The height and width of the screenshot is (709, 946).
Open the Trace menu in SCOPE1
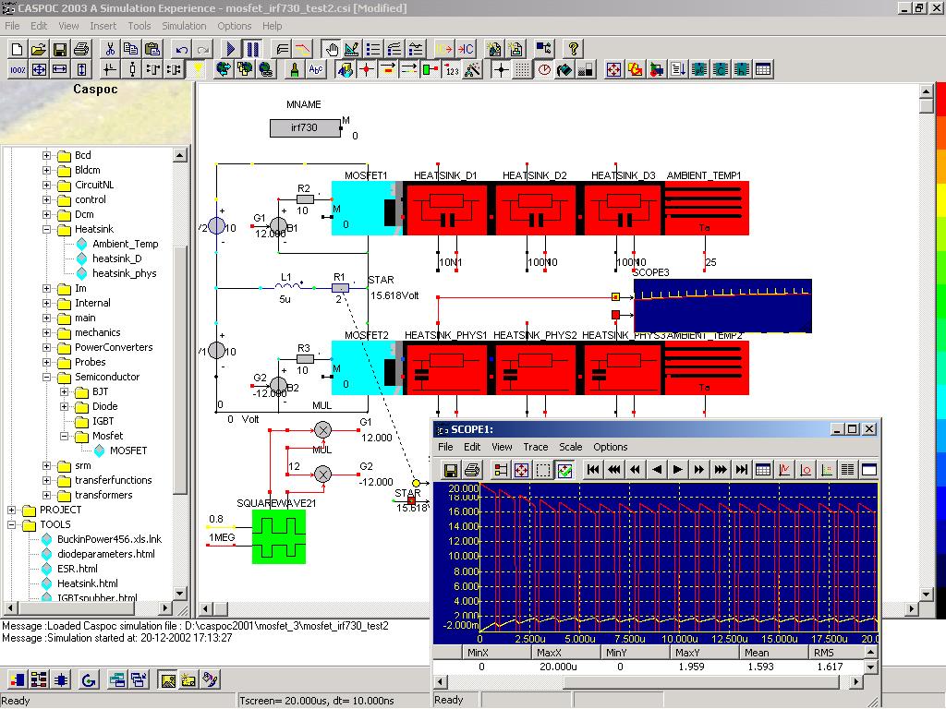tap(536, 447)
